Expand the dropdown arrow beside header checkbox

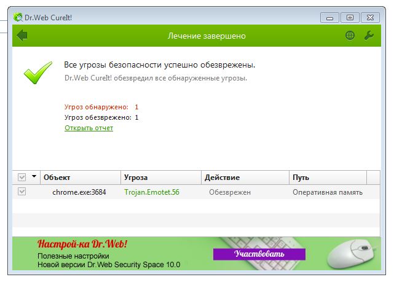click(x=34, y=177)
